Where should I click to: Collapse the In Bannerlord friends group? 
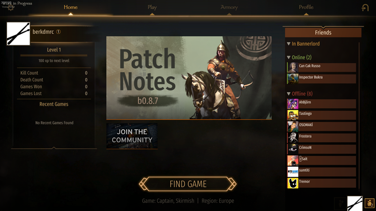click(x=289, y=44)
